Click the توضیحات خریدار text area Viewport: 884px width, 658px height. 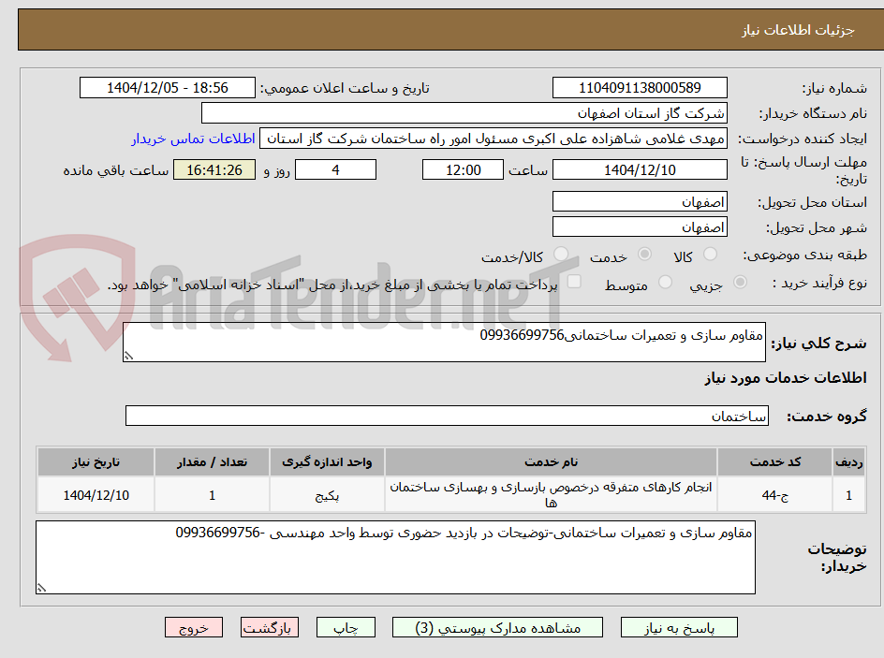tap(395, 557)
